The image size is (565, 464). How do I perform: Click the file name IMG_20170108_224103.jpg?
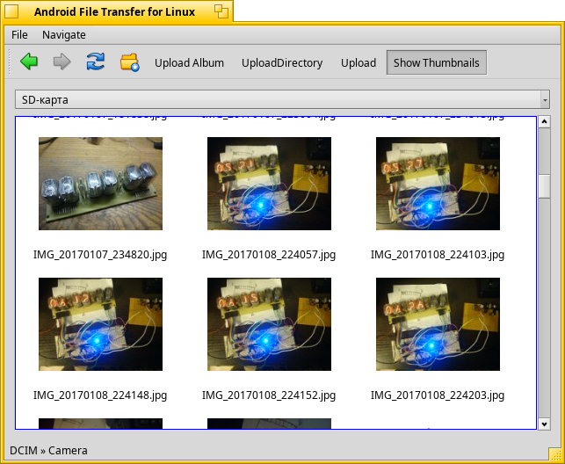click(438, 255)
